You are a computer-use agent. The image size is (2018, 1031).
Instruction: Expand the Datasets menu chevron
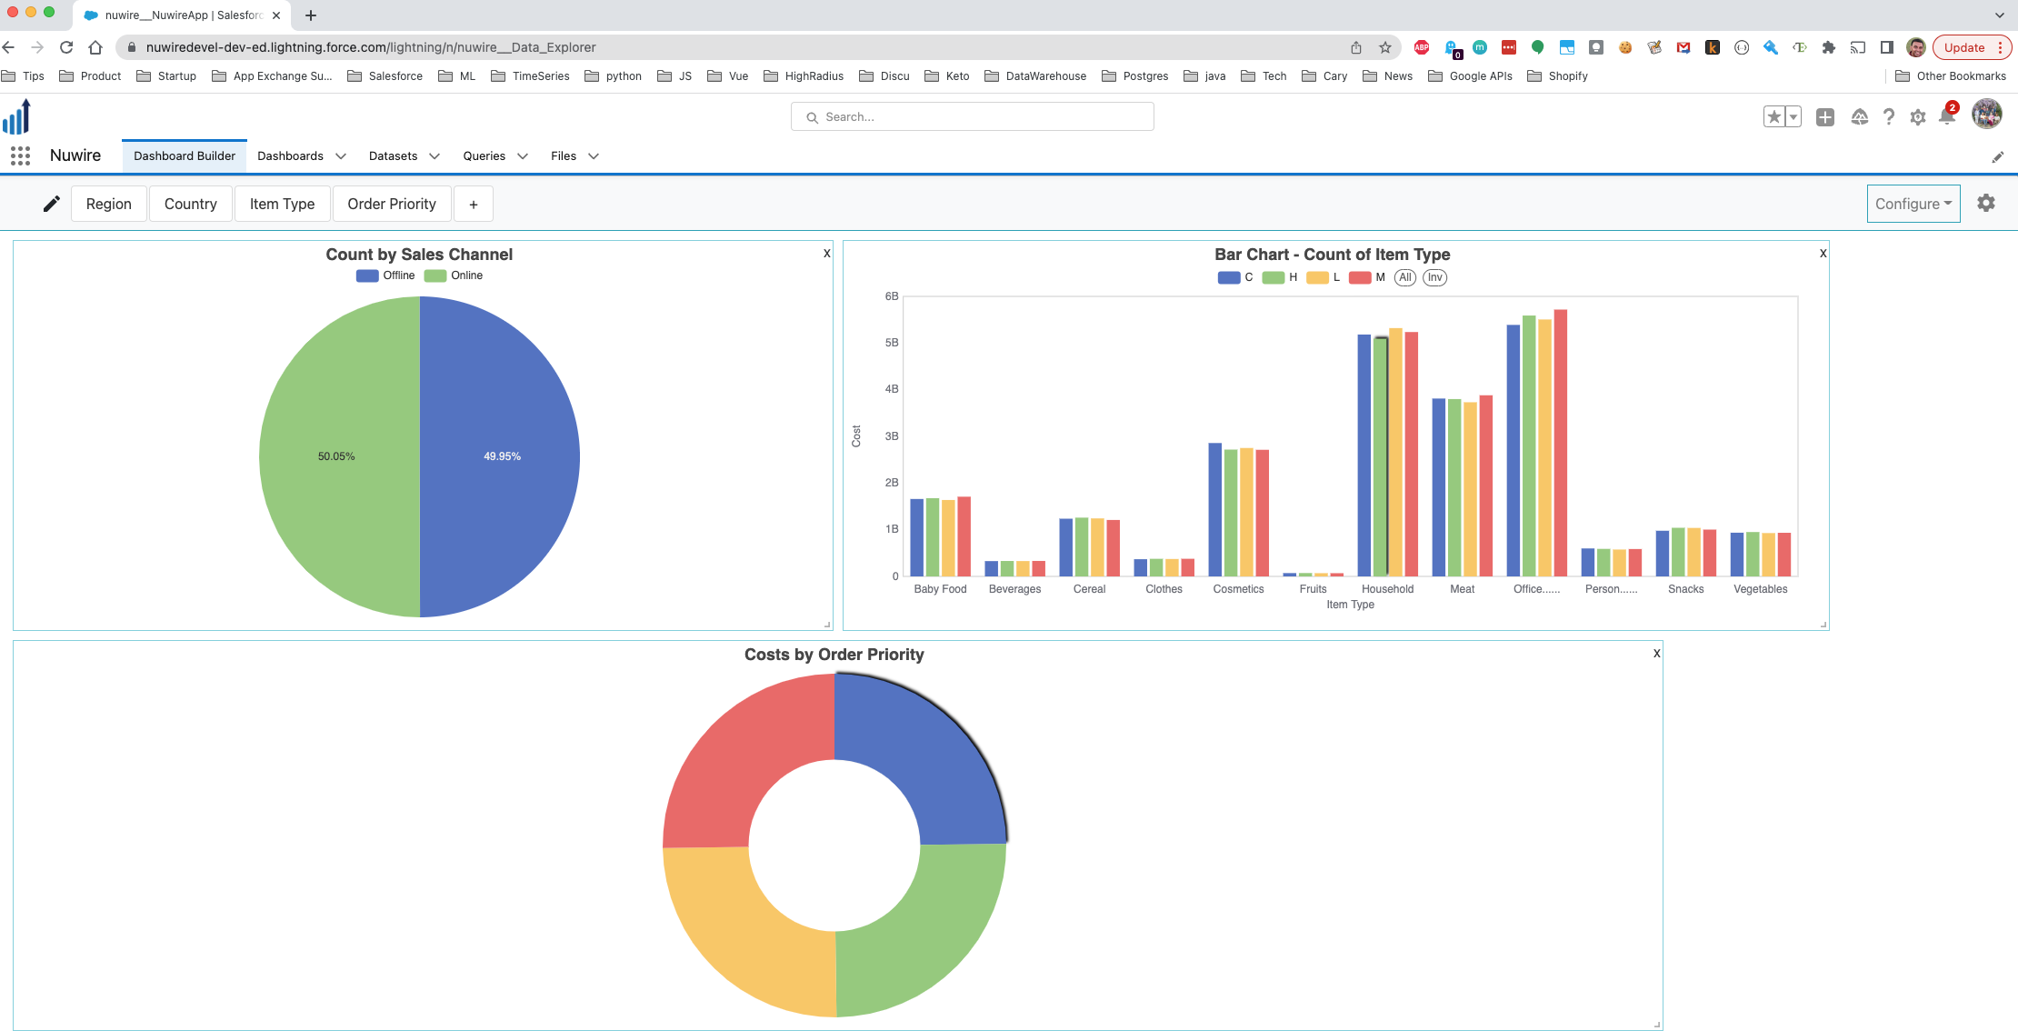point(435,156)
